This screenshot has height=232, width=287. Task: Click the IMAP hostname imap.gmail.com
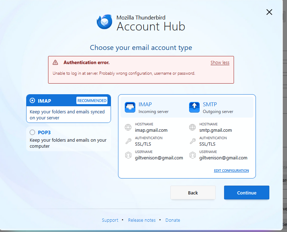coord(151,130)
